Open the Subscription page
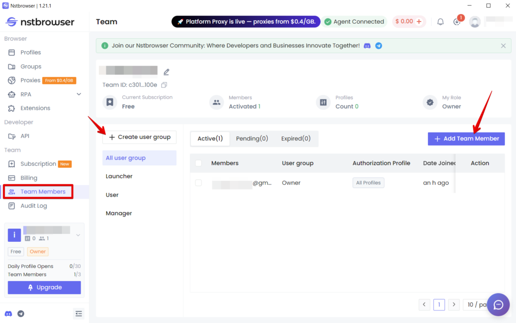516x323 pixels. (38, 164)
